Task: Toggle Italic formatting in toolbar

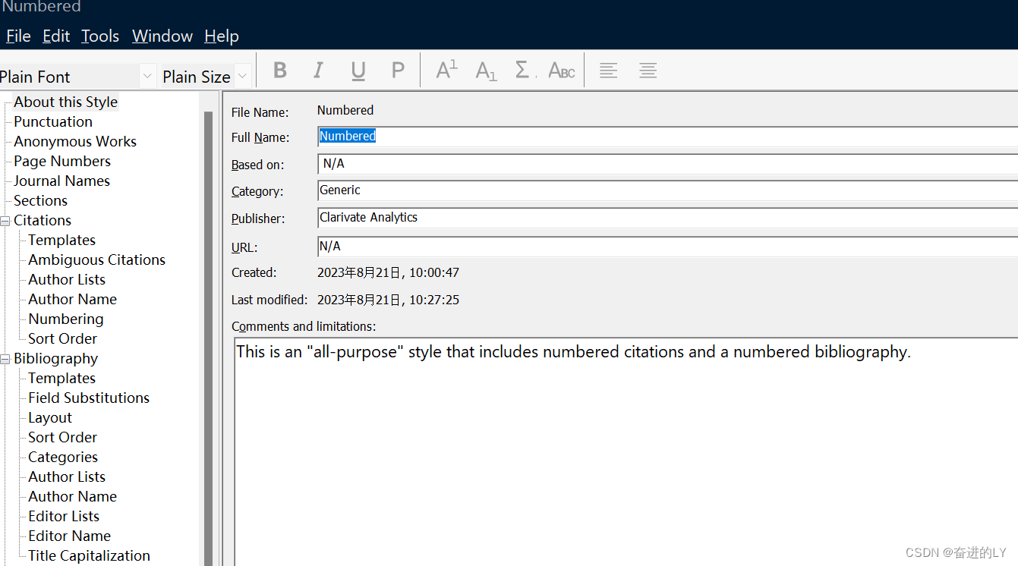Action: (x=318, y=71)
